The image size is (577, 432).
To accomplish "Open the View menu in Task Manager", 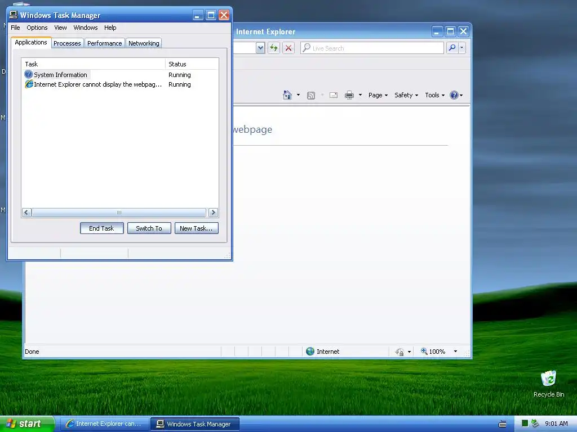I will (60, 28).
